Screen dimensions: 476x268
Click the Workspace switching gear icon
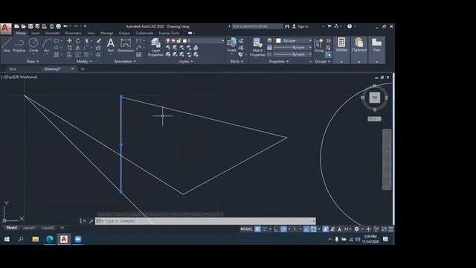pyautogui.click(x=357, y=229)
